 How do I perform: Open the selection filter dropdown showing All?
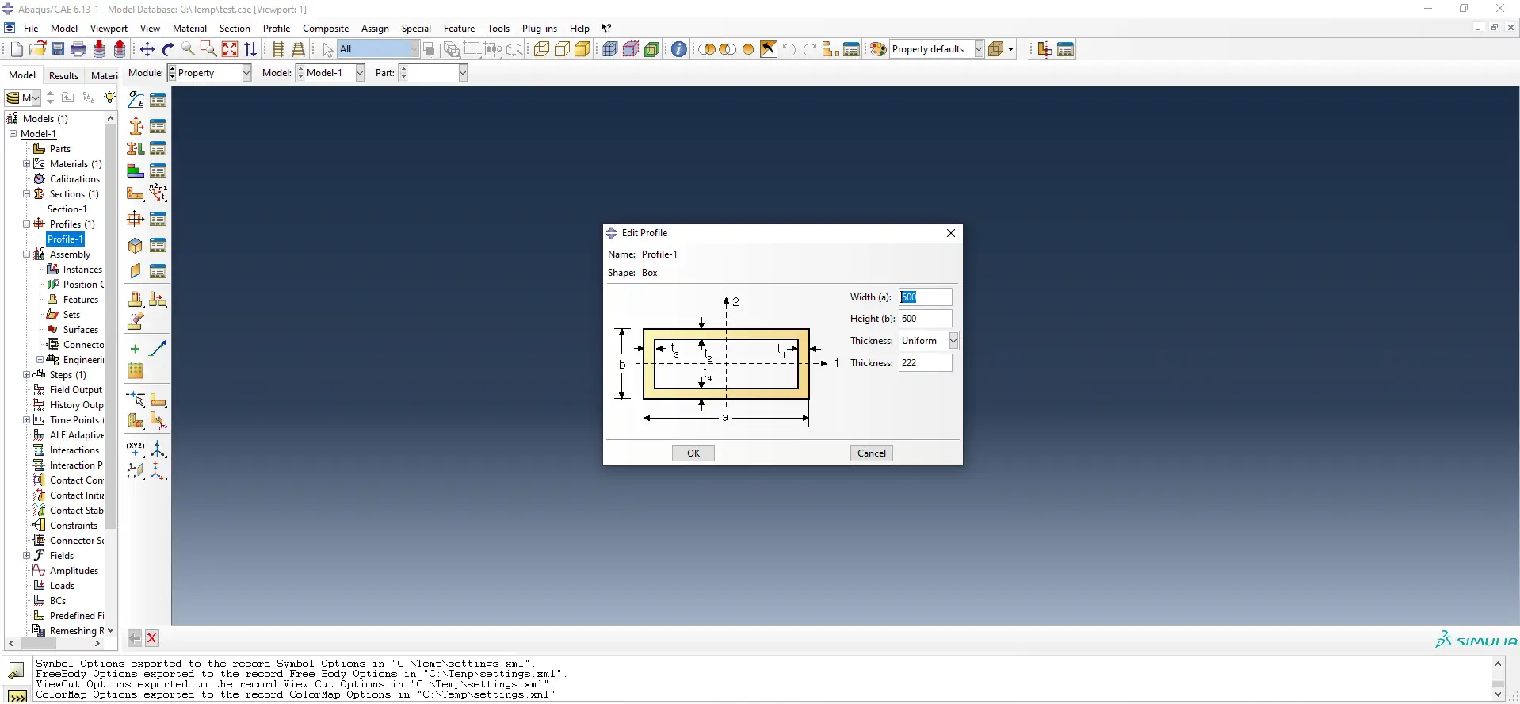coord(379,49)
